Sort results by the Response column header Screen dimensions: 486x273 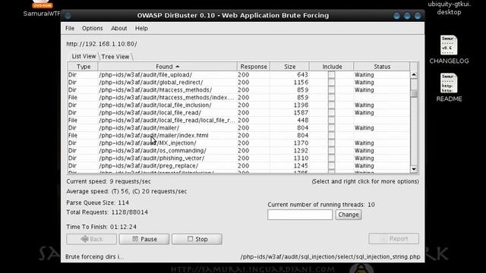click(x=254, y=67)
